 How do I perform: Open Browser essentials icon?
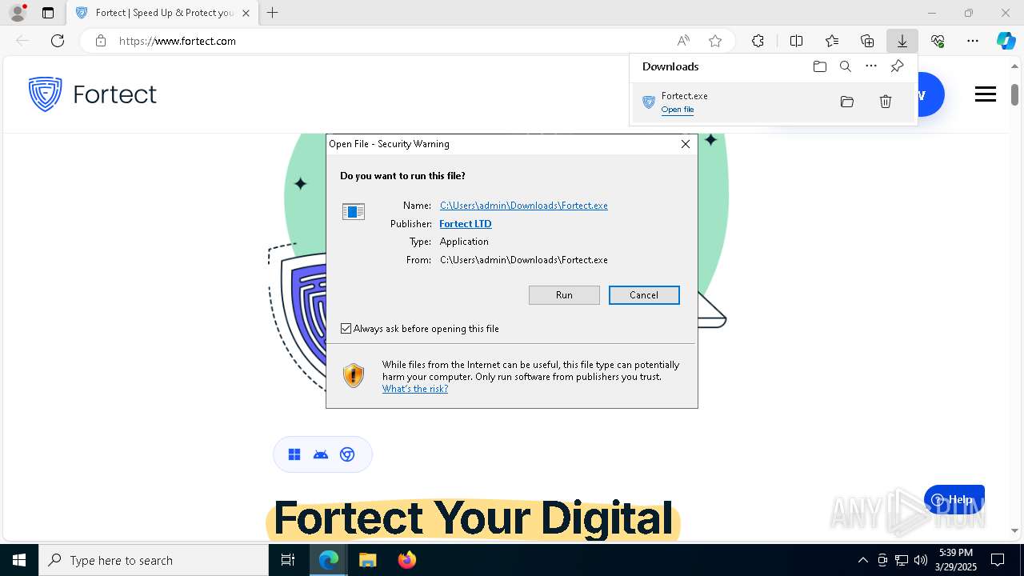[x=938, y=41]
